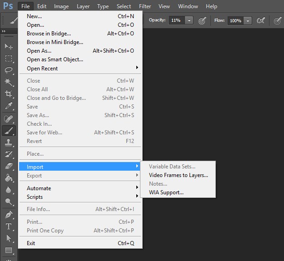Open the View menu
This screenshot has height=261, width=284.
point(164,6)
